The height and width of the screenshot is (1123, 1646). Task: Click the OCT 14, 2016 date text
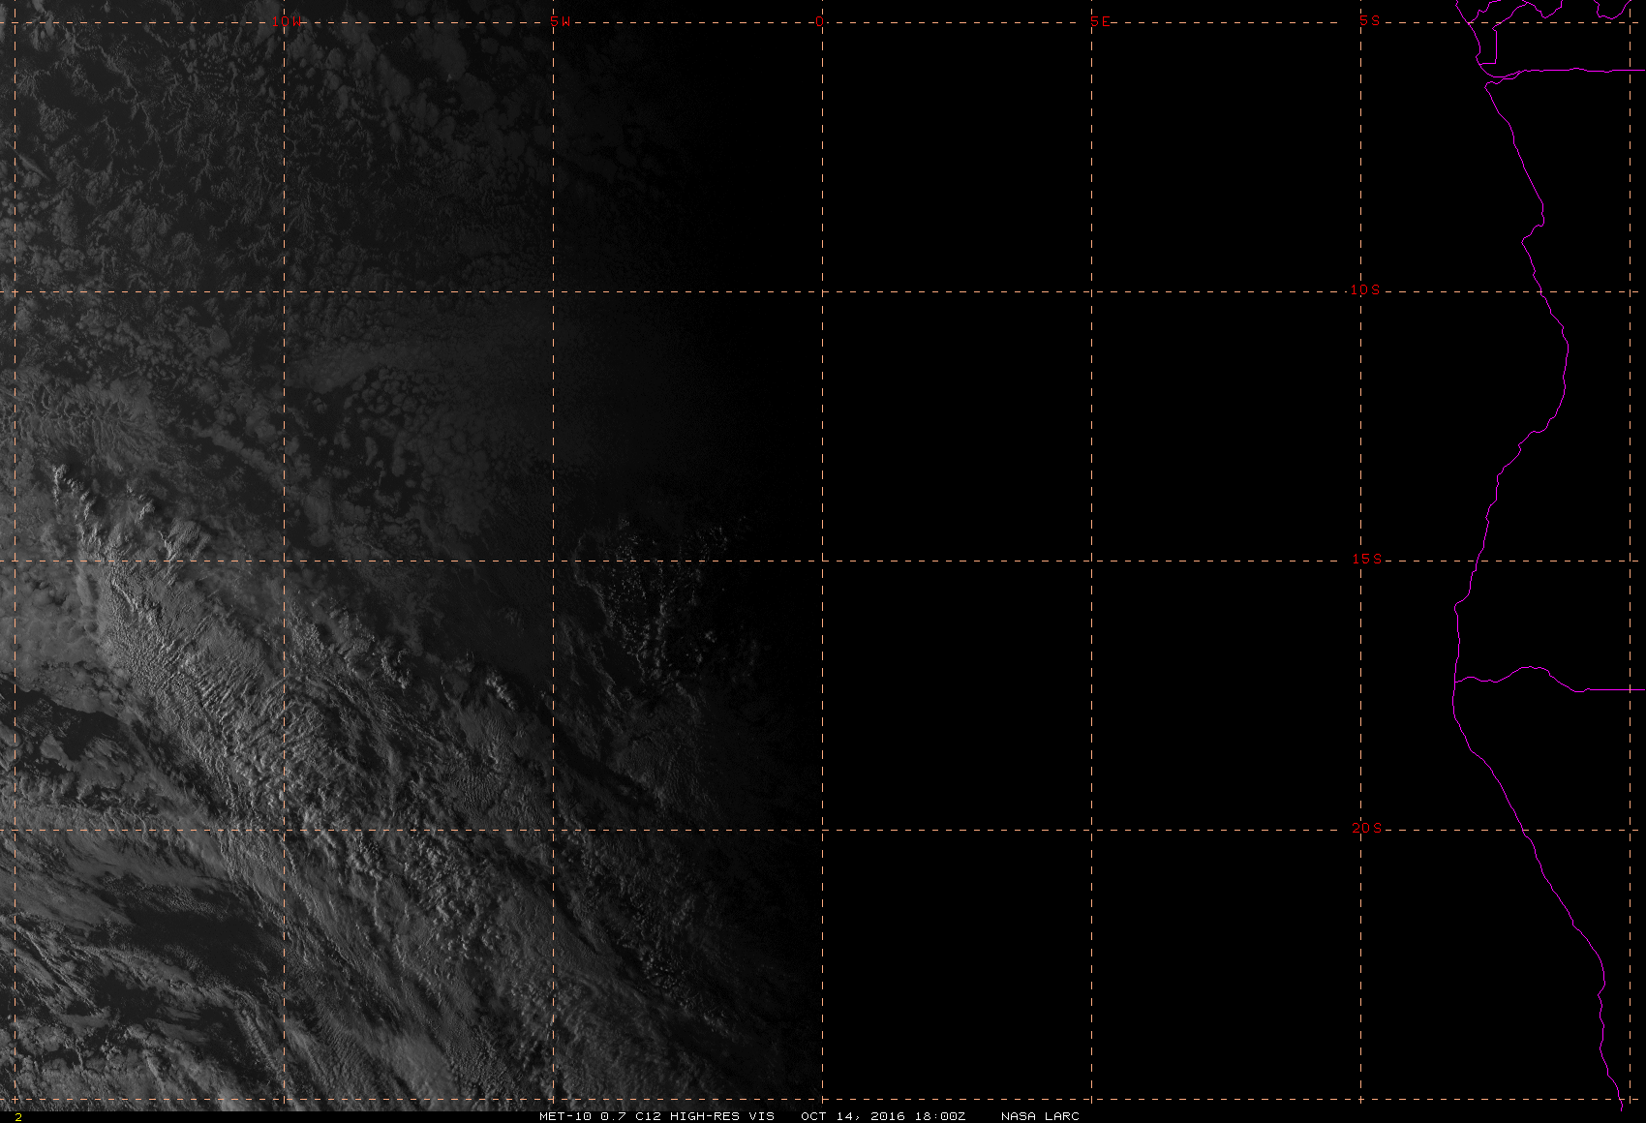[853, 1116]
